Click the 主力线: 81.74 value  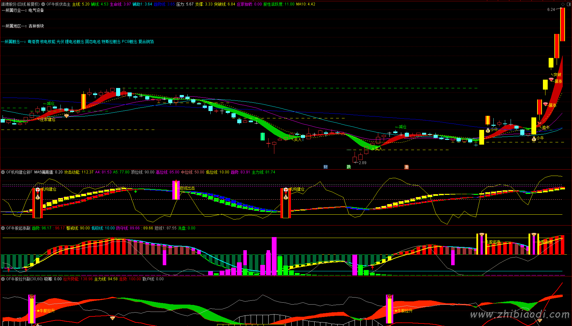tap(263, 172)
